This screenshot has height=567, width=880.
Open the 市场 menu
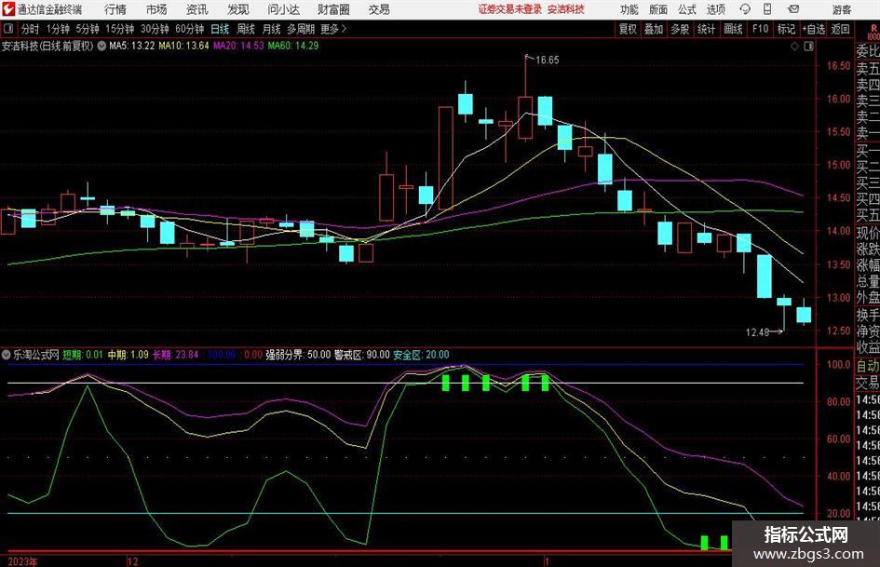[156, 9]
